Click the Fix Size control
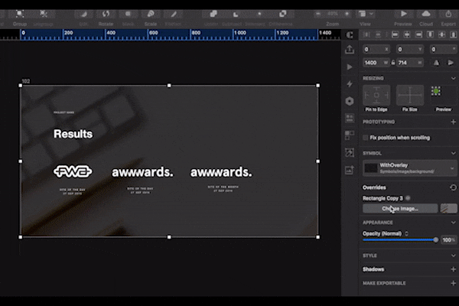This screenshot has width=459, height=306. pyautogui.click(x=410, y=95)
